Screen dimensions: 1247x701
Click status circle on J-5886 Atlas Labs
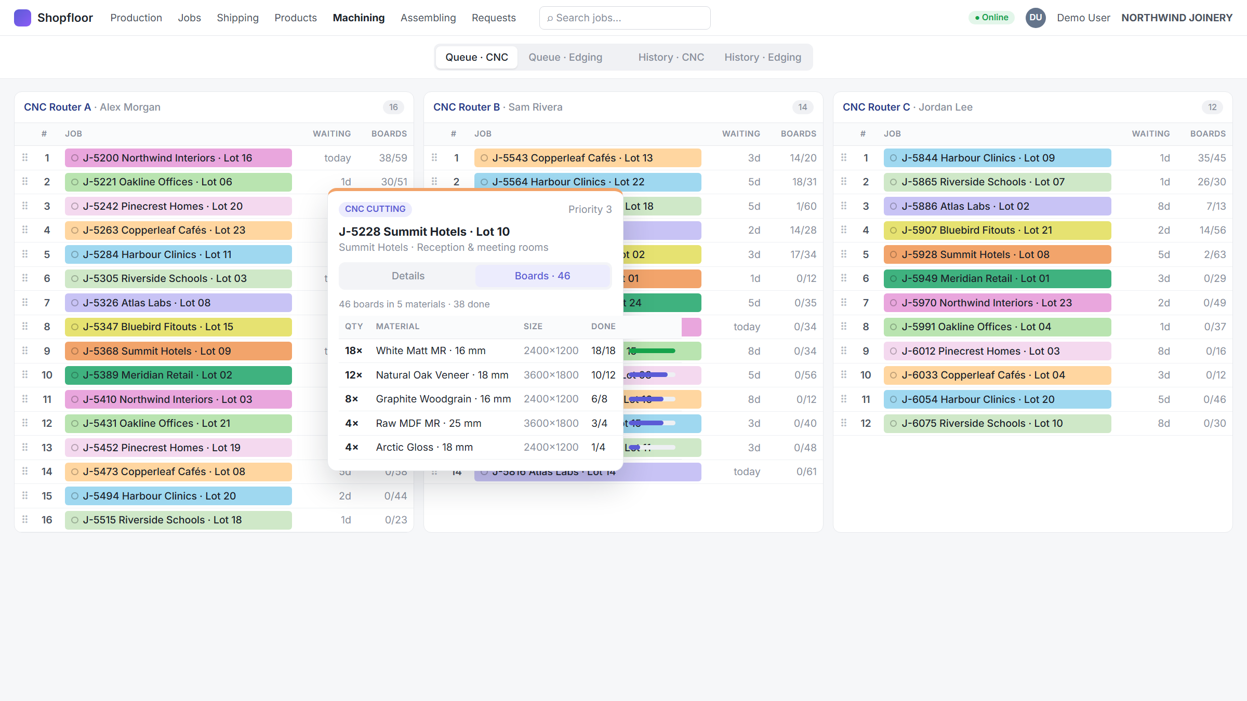[894, 206]
